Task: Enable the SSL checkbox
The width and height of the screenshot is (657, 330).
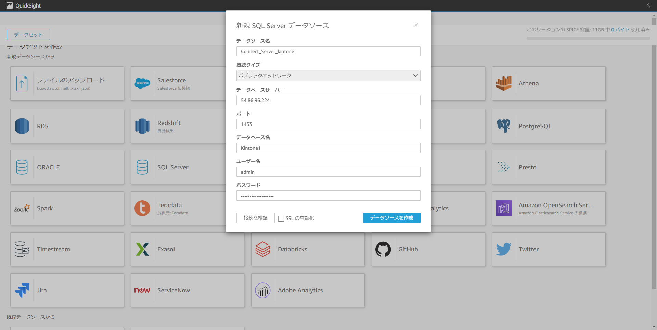Action: (x=281, y=219)
